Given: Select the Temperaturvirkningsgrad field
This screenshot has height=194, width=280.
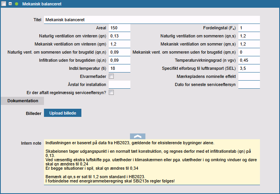Looking at the screenshot, I should point(249,61).
